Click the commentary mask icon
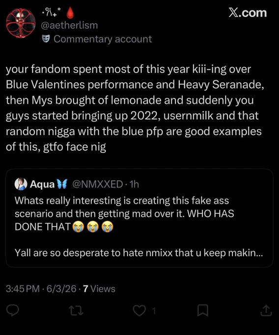The width and height of the screenshot is (279, 335). click(46, 38)
